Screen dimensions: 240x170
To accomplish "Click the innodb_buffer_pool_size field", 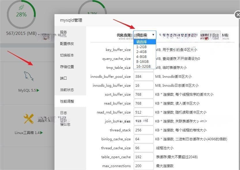I will point(143,77).
